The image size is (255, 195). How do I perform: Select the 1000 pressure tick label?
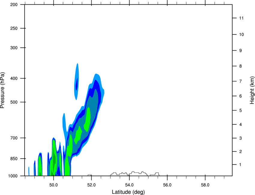tap(13, 176)
